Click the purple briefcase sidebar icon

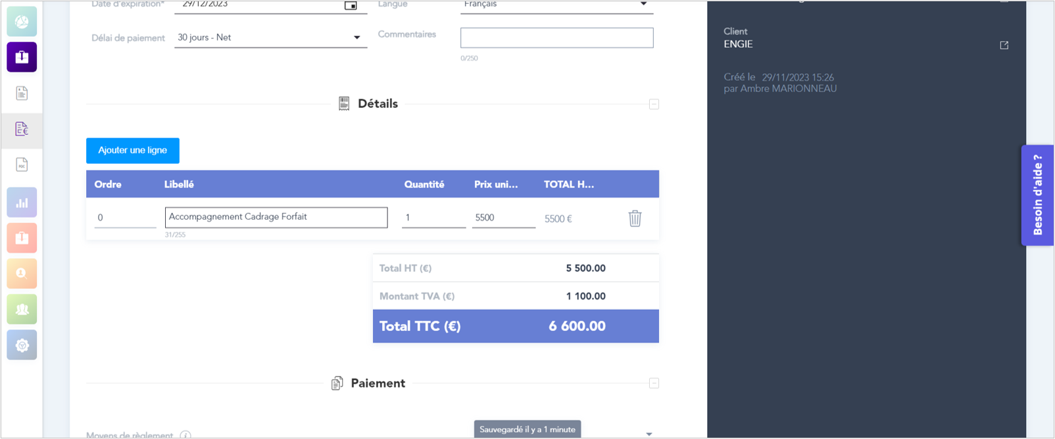[22, 57]
